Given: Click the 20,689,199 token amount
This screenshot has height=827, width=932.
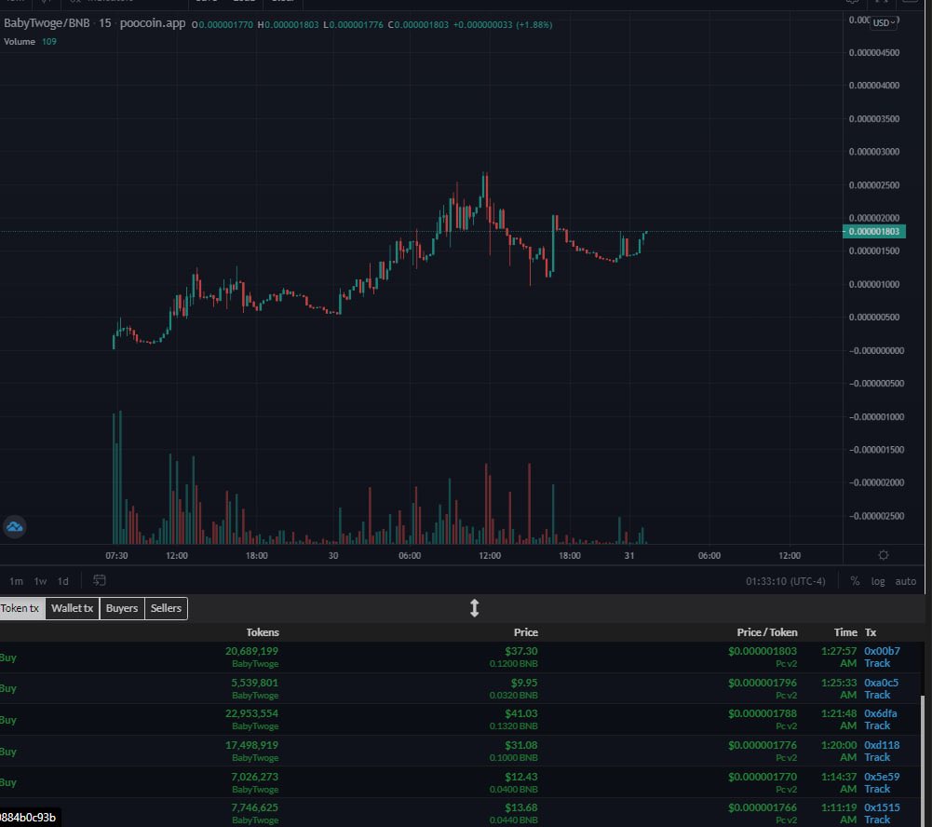Looking at the screenshot, I should pos(252,651).
